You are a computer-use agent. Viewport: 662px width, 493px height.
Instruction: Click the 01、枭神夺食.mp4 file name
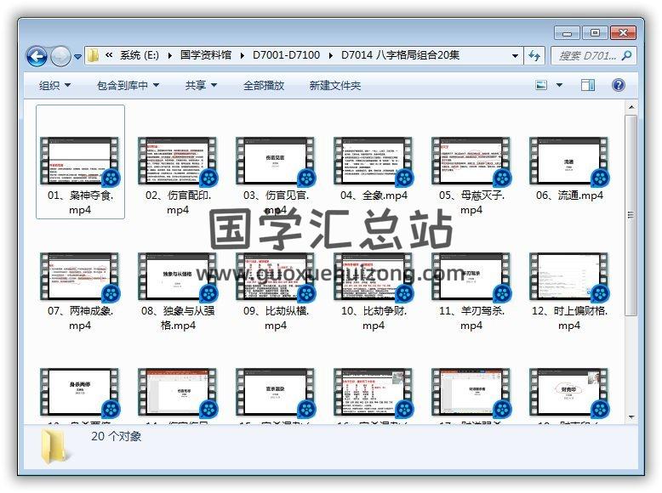[x=80, y=202]
